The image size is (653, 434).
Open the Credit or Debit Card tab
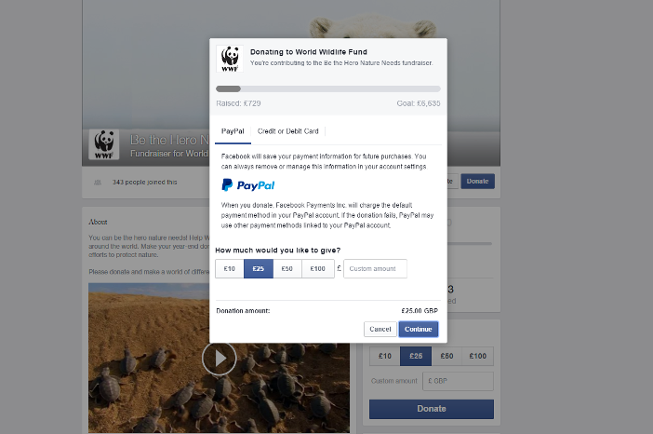tap(287, 131)
